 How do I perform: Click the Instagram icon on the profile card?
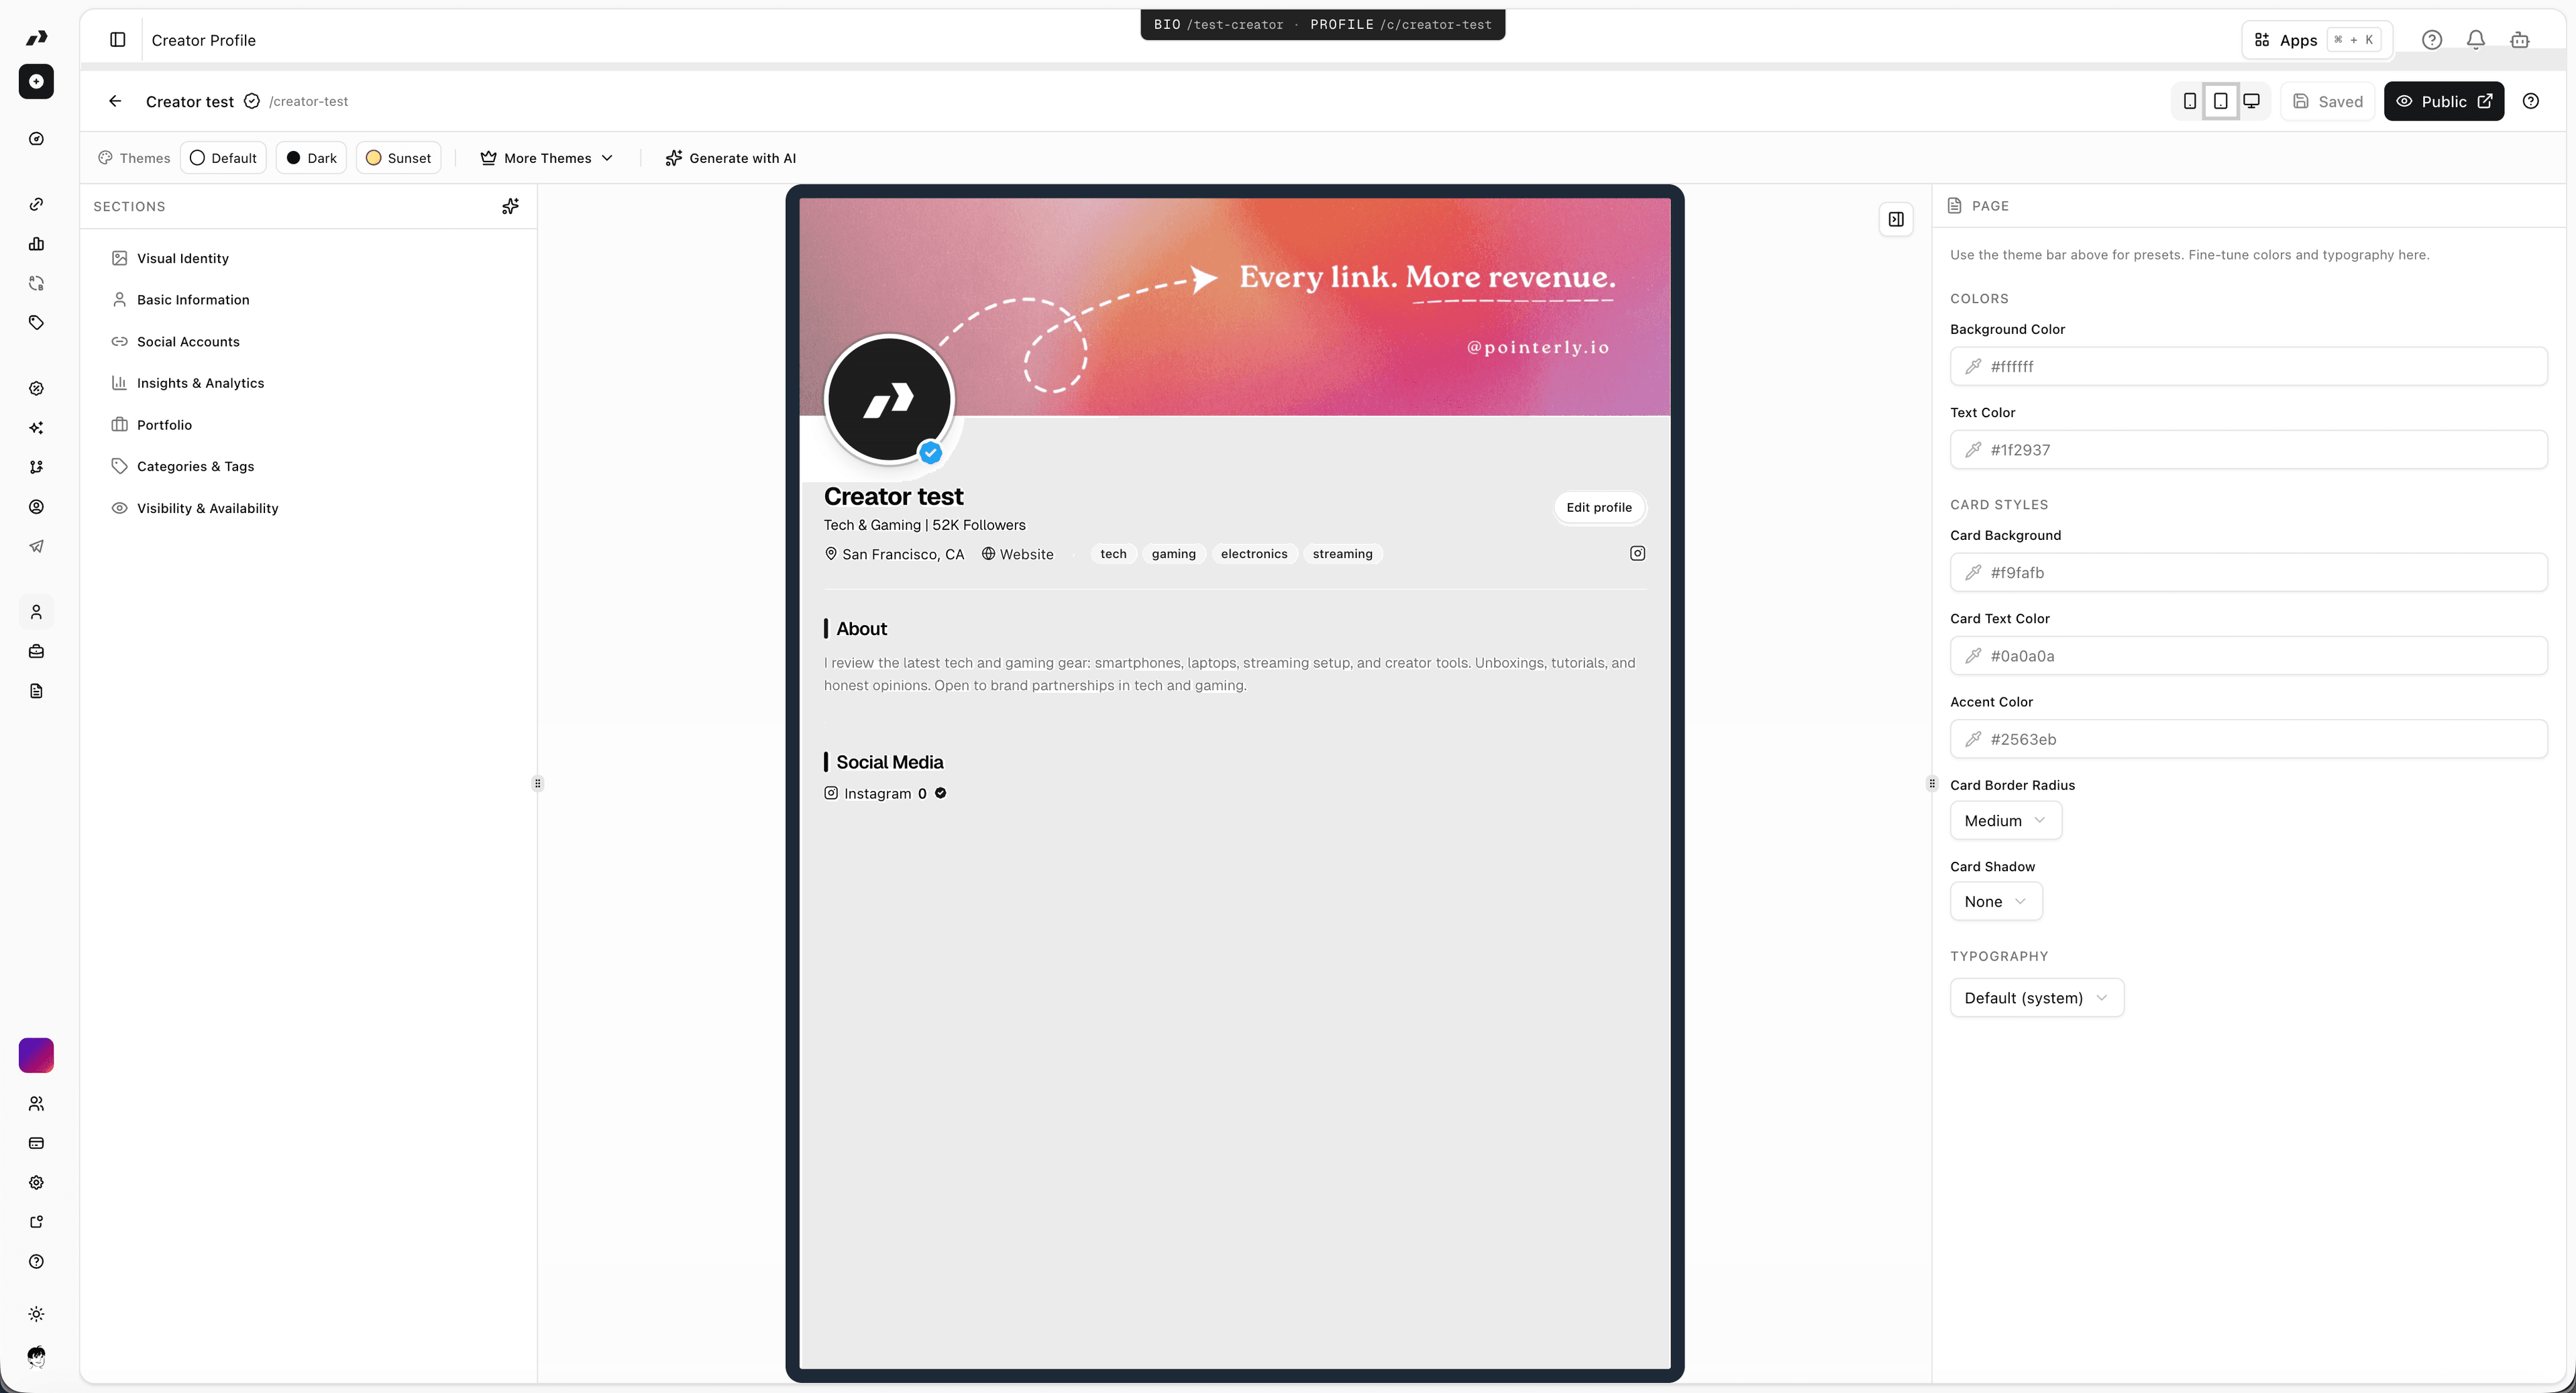click(x=1637, y=553)
